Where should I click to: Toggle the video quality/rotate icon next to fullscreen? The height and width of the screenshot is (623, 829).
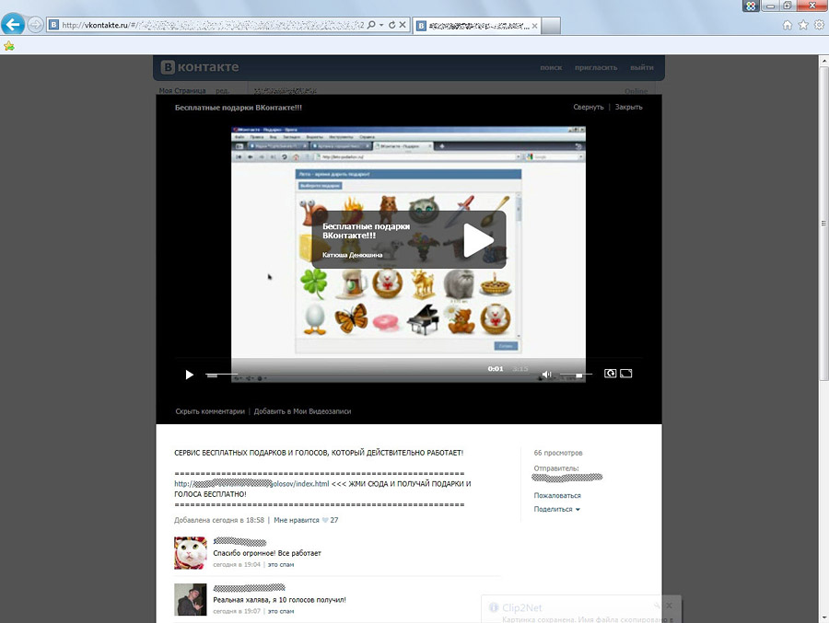click(x=610, y=374)
